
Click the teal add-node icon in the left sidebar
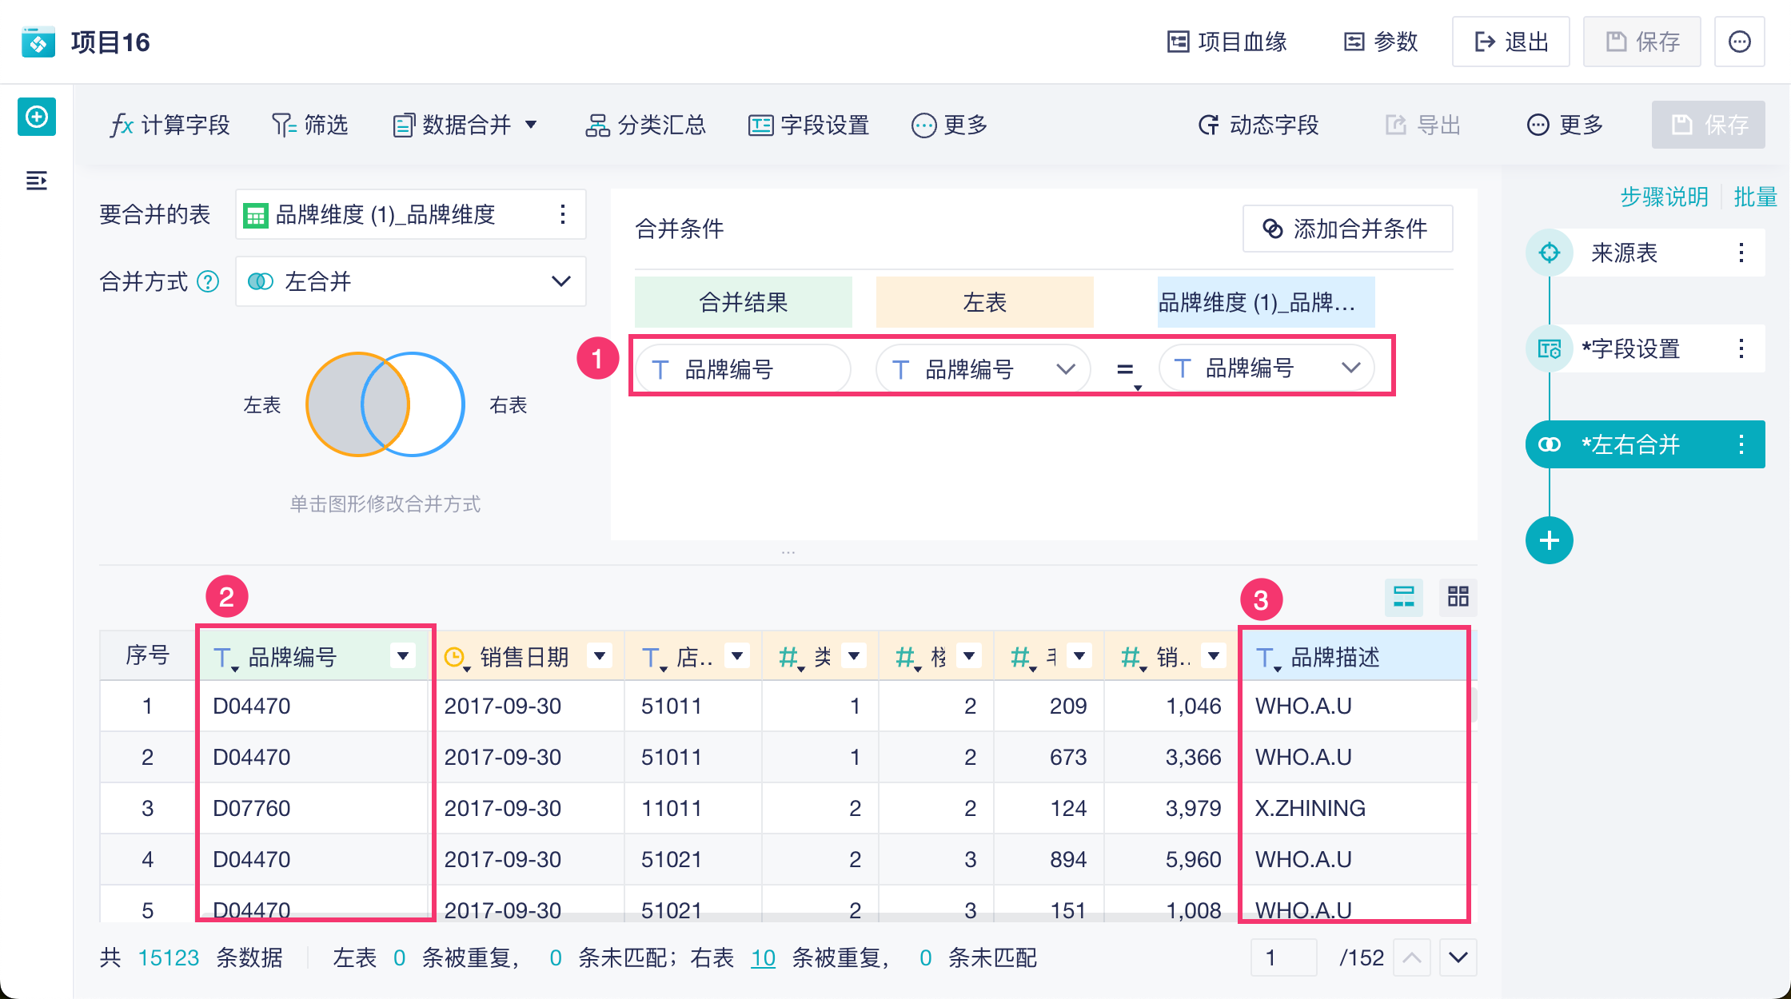pos(37,117)
